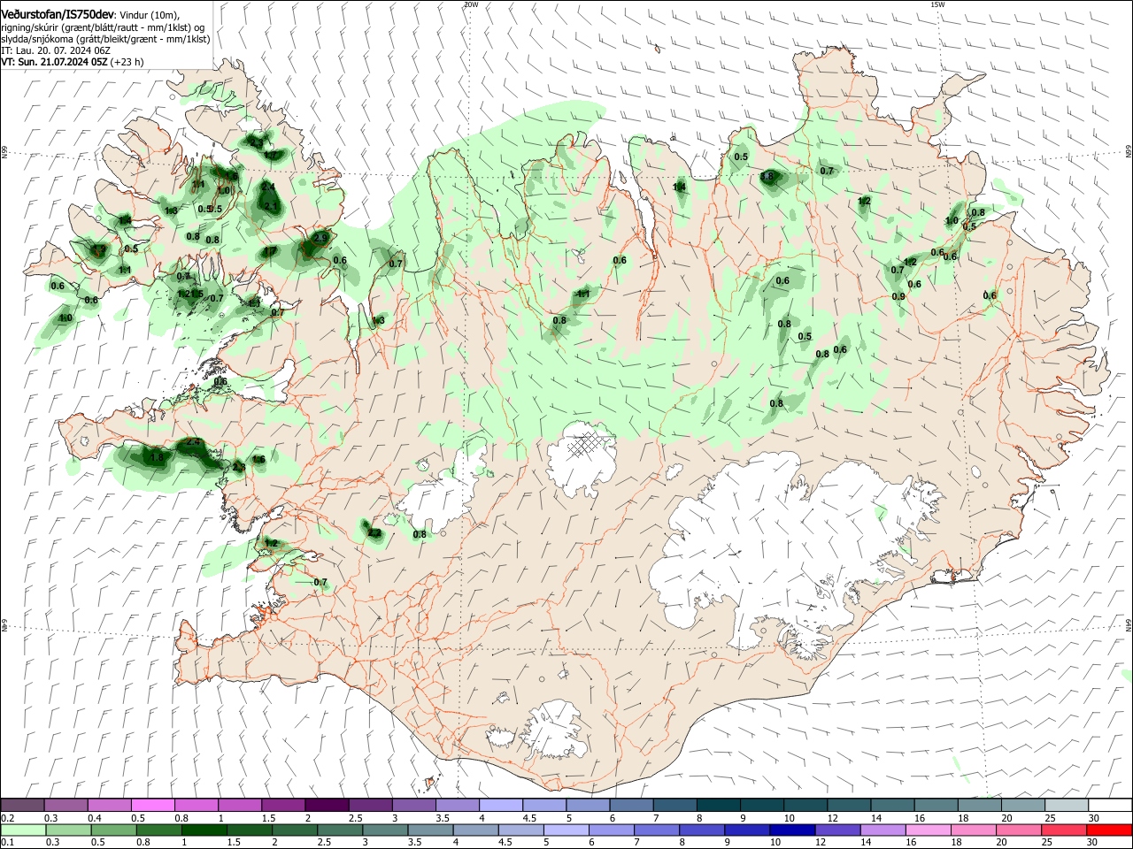
Task: Click the snow-scale swatch starting at 16
Action: pos(935,806)
